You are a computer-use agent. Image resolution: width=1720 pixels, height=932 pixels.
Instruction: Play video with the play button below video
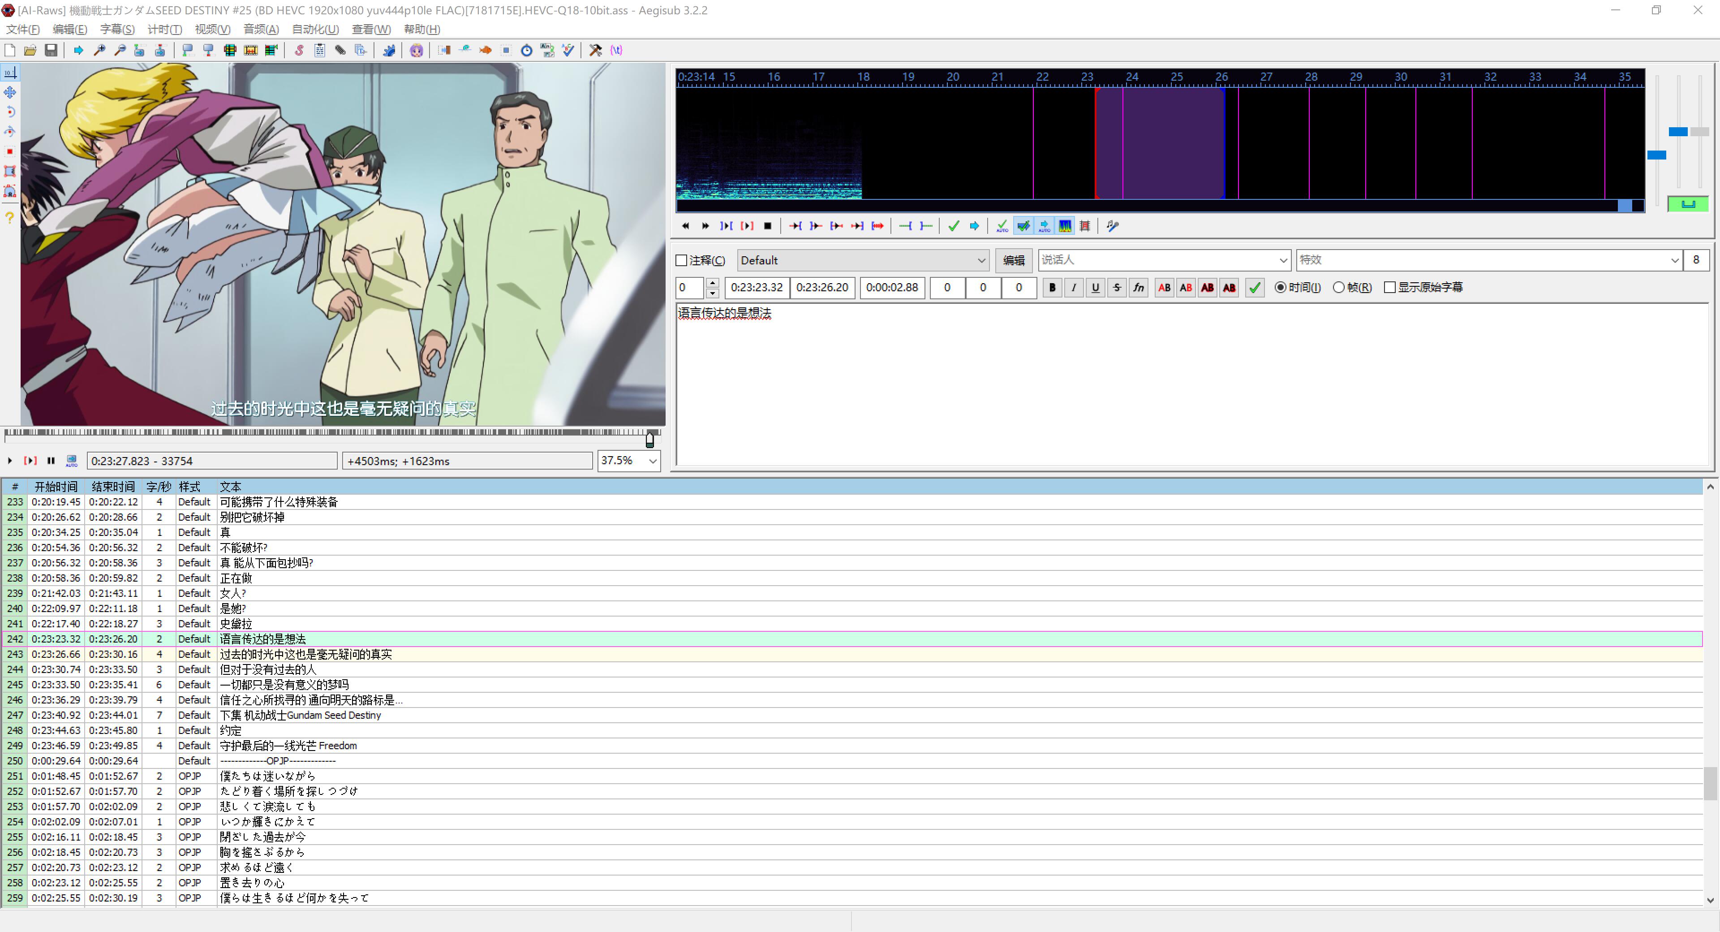(x=9, y=461)
